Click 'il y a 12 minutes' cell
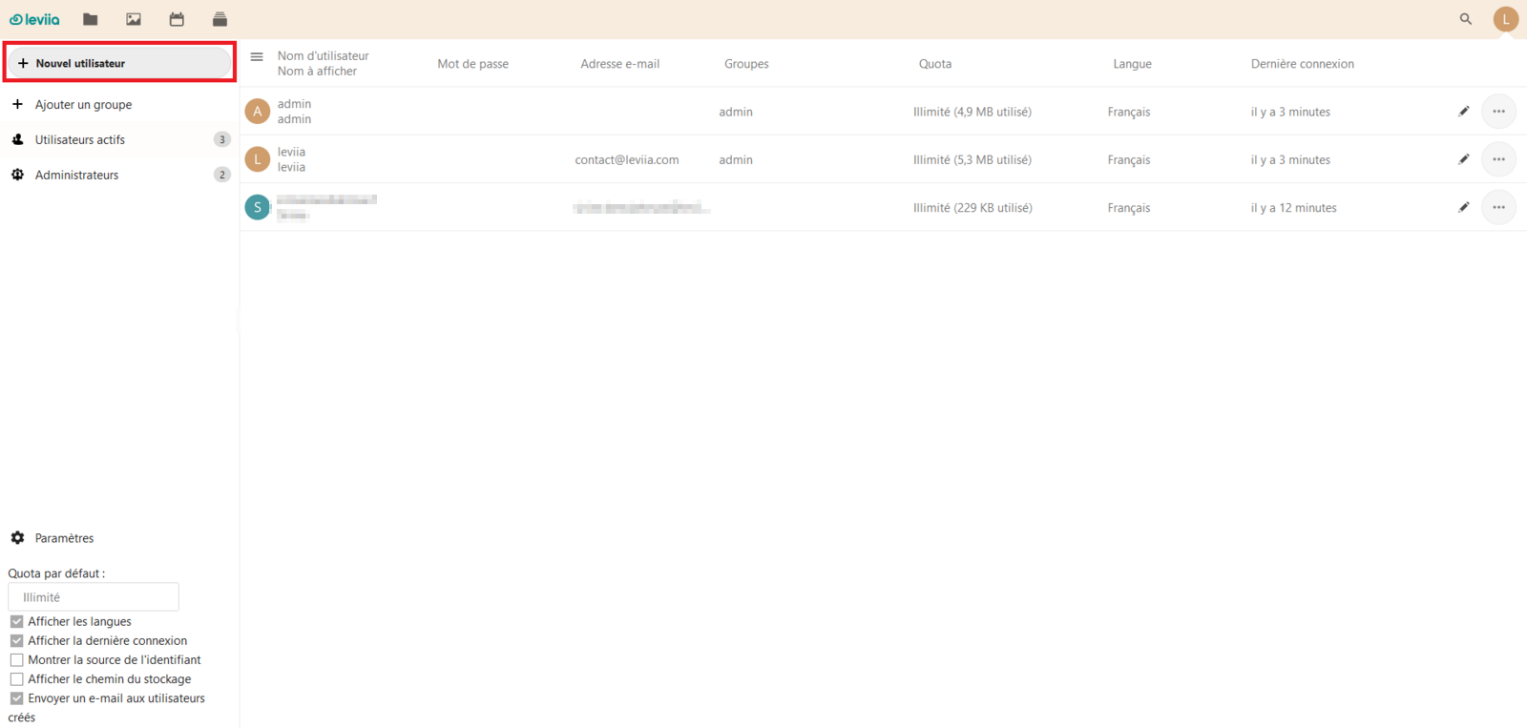 pos(1294,207)
